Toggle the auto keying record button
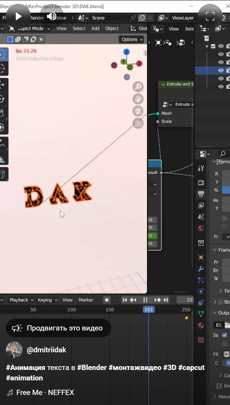Screen dimensions: 230x405 click(107, 300)
